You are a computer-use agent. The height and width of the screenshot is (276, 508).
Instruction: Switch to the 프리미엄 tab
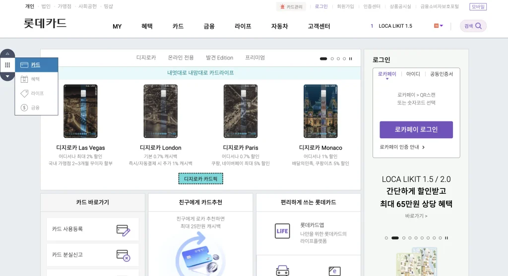click(255, 57)
